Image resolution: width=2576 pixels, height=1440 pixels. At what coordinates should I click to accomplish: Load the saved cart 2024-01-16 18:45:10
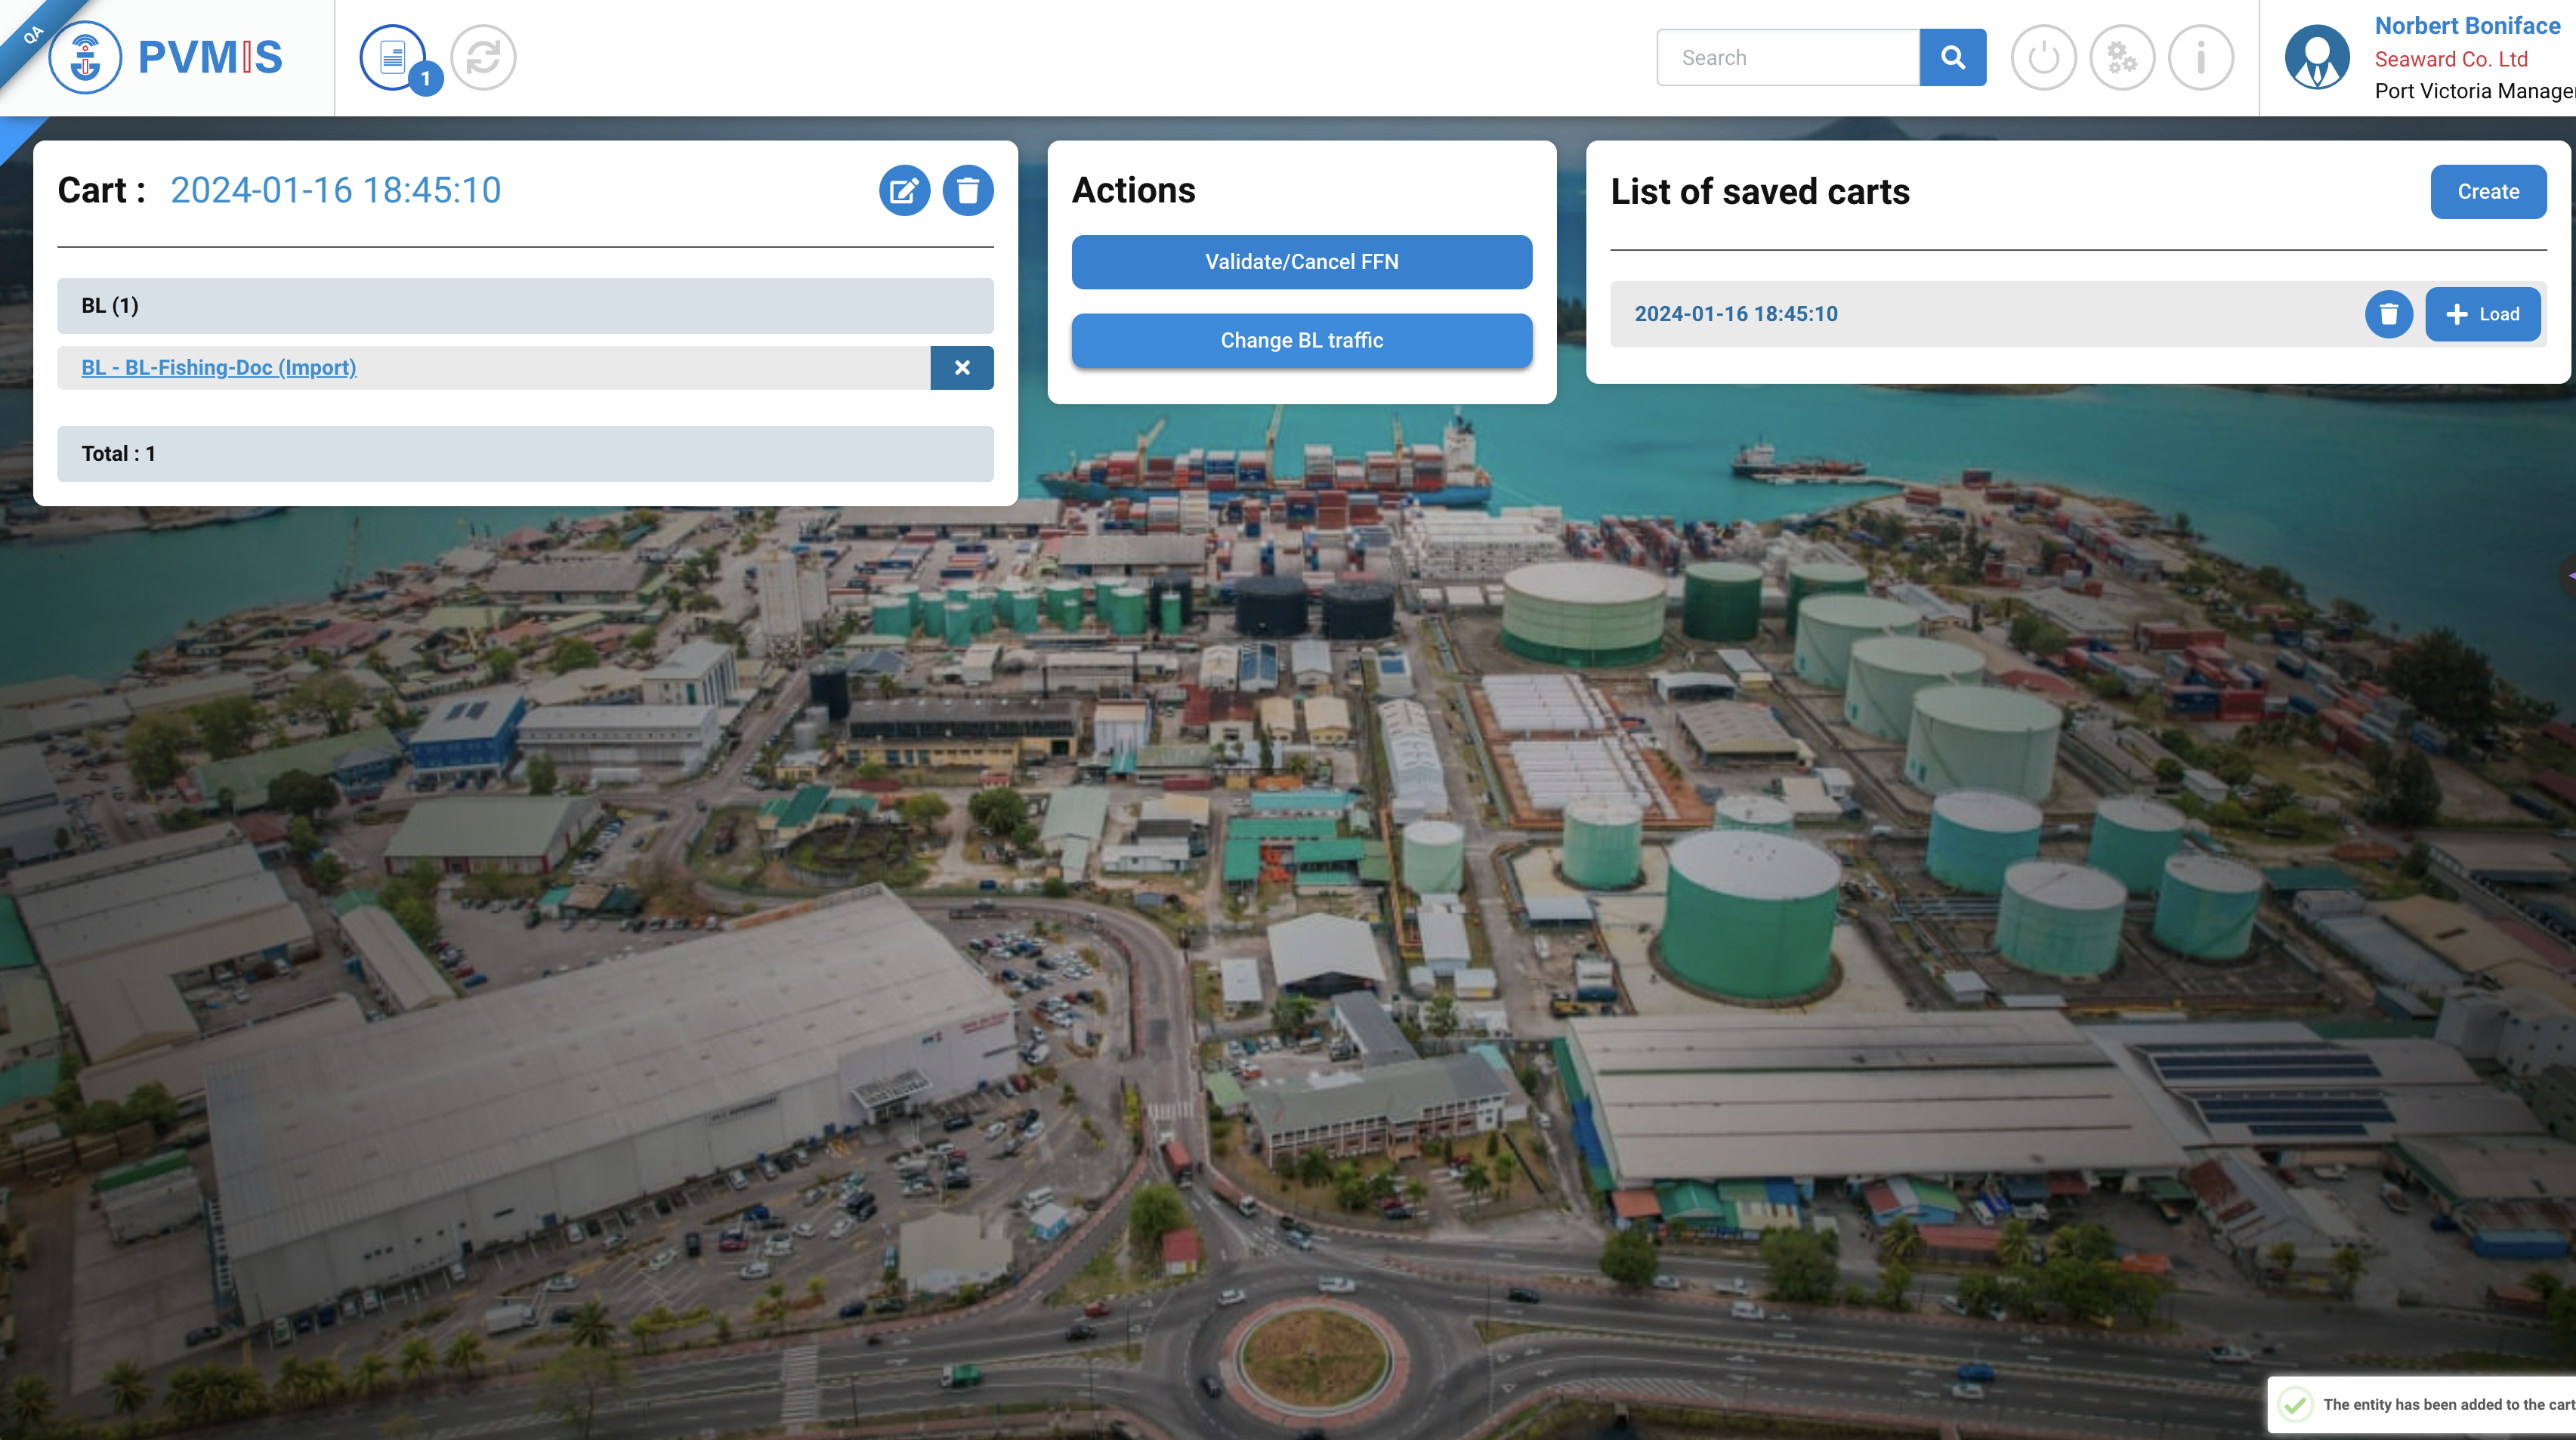pyautogui.click(x=2482, y=314)
